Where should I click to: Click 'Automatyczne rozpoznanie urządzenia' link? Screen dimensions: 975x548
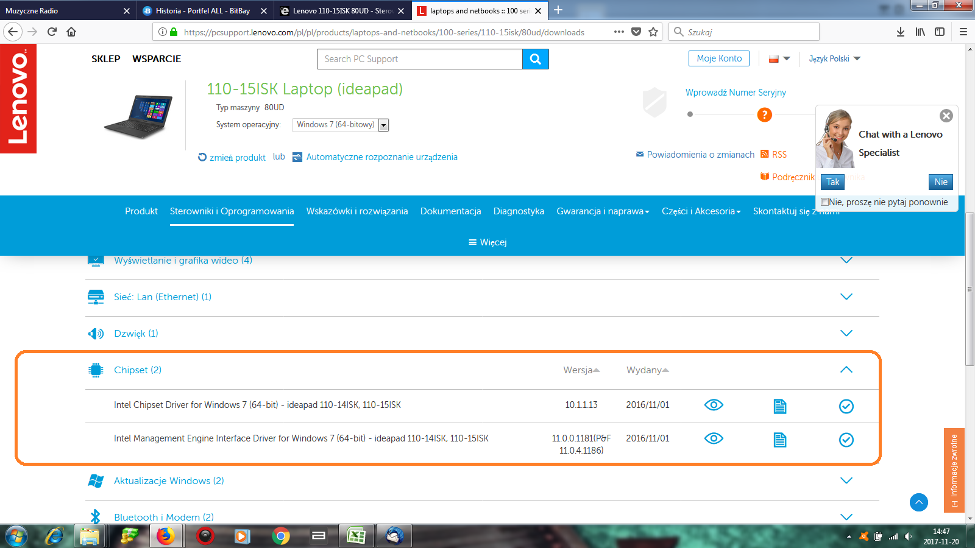point(381,157)
